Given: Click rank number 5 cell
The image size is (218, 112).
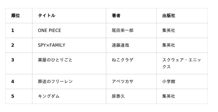Looking at the screenshot, I should coord(13,96).
